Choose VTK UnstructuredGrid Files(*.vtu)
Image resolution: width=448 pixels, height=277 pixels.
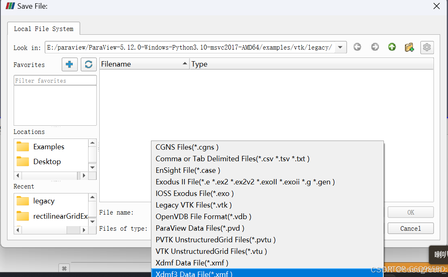coord(267,251)
